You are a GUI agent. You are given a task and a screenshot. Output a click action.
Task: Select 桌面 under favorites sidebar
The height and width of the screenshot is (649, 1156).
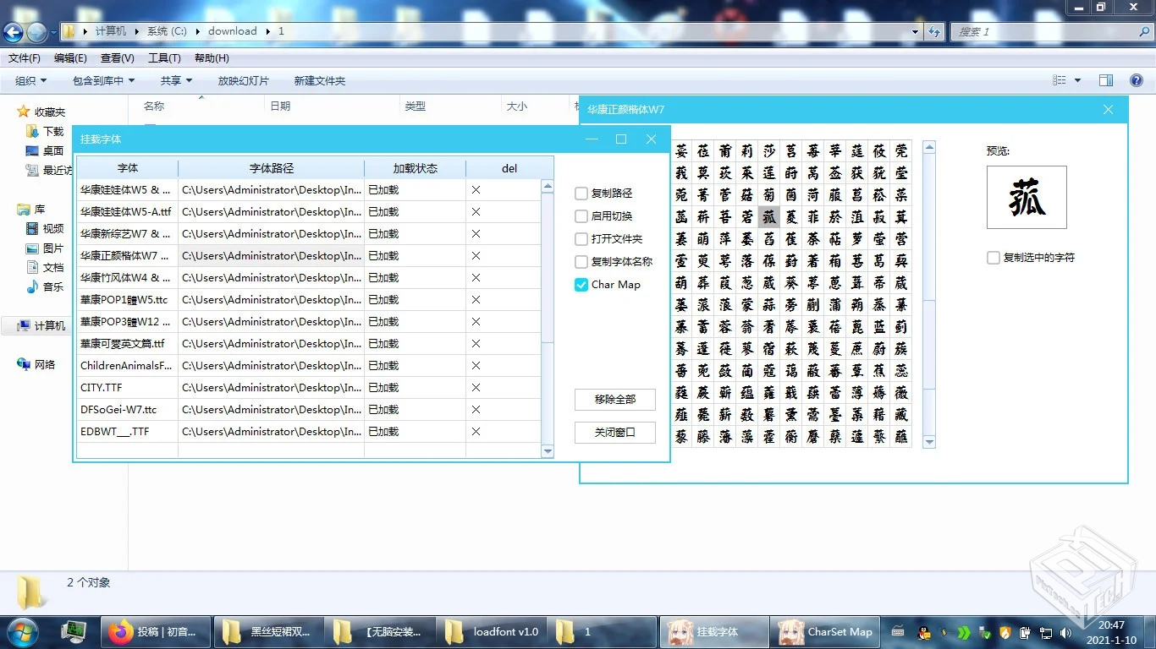[x=52, y=152]
